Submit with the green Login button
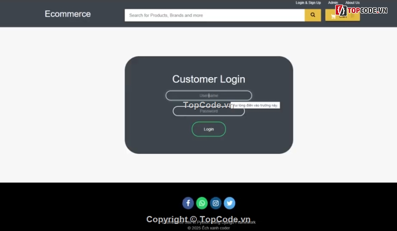 pyautogui.click(x=209, y=129)
